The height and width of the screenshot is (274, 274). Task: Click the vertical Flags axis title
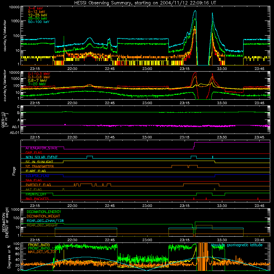coord(14,171)
